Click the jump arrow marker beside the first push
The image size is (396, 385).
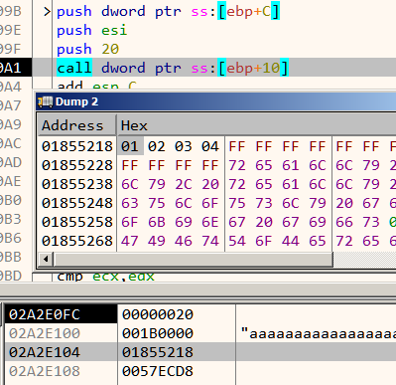click(x=47, y=12)
